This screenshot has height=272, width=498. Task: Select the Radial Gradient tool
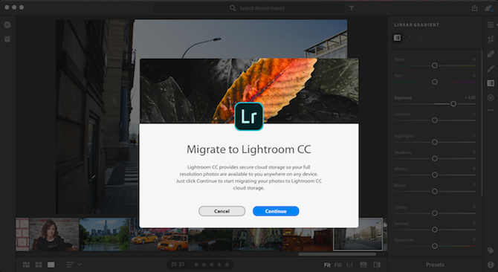tap(491, 97)
